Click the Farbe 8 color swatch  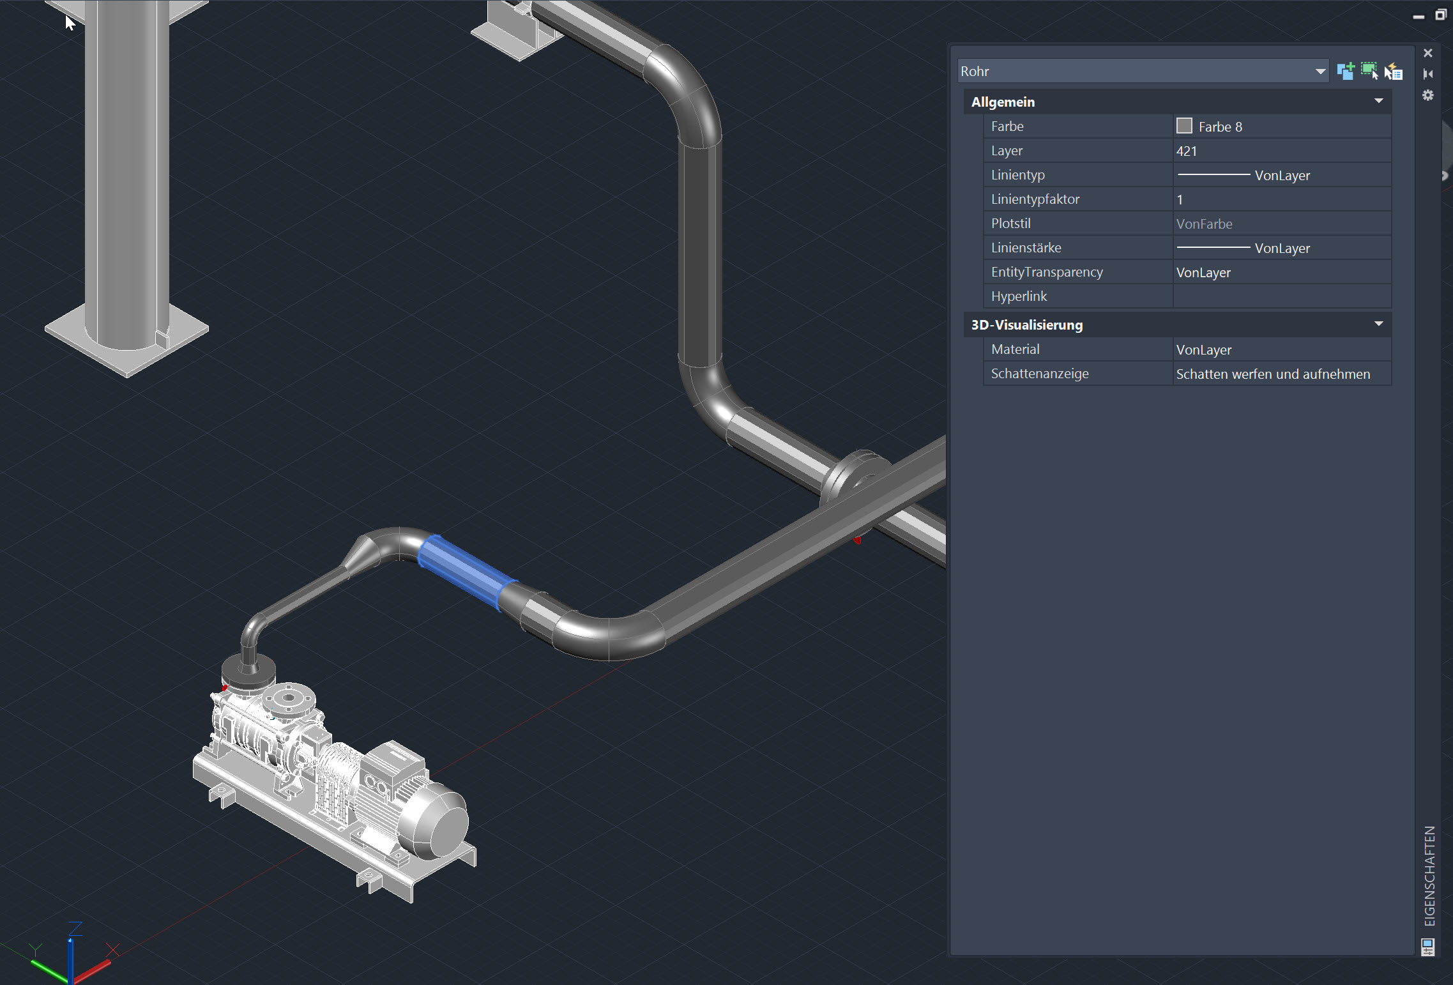pos(1185,126)
